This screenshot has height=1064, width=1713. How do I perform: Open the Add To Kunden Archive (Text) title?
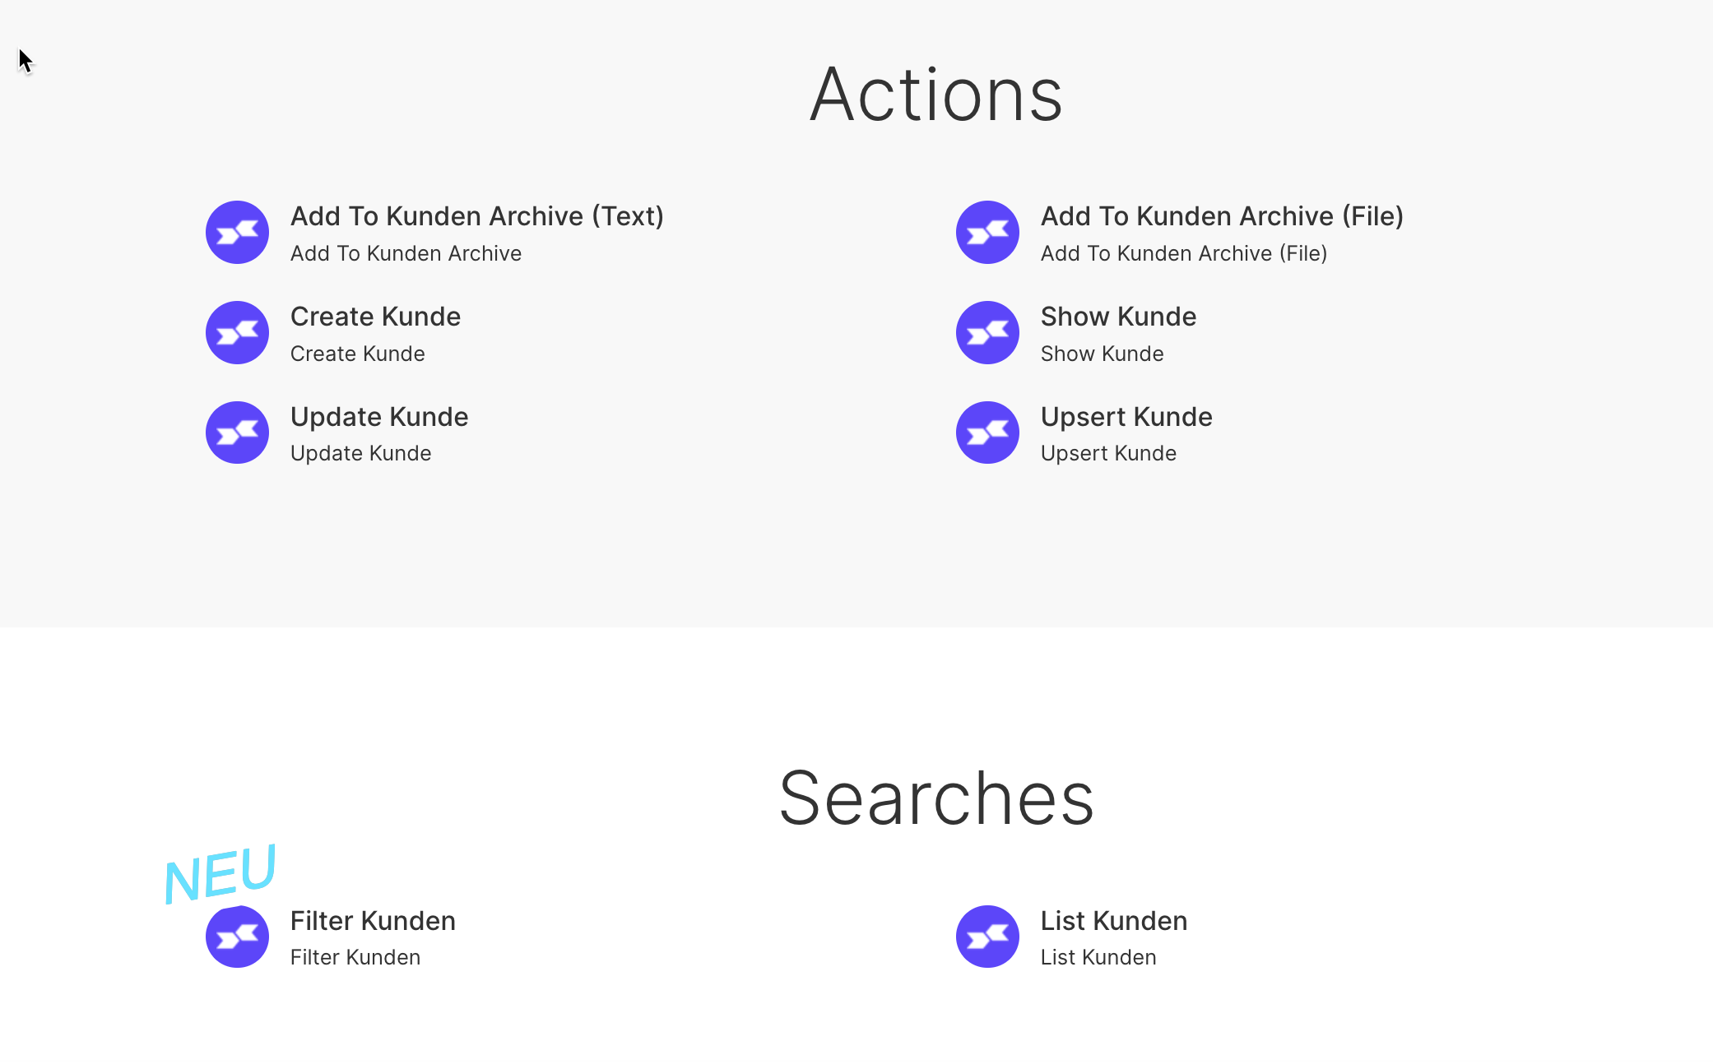pyautogui.click(x=477, y=216)
